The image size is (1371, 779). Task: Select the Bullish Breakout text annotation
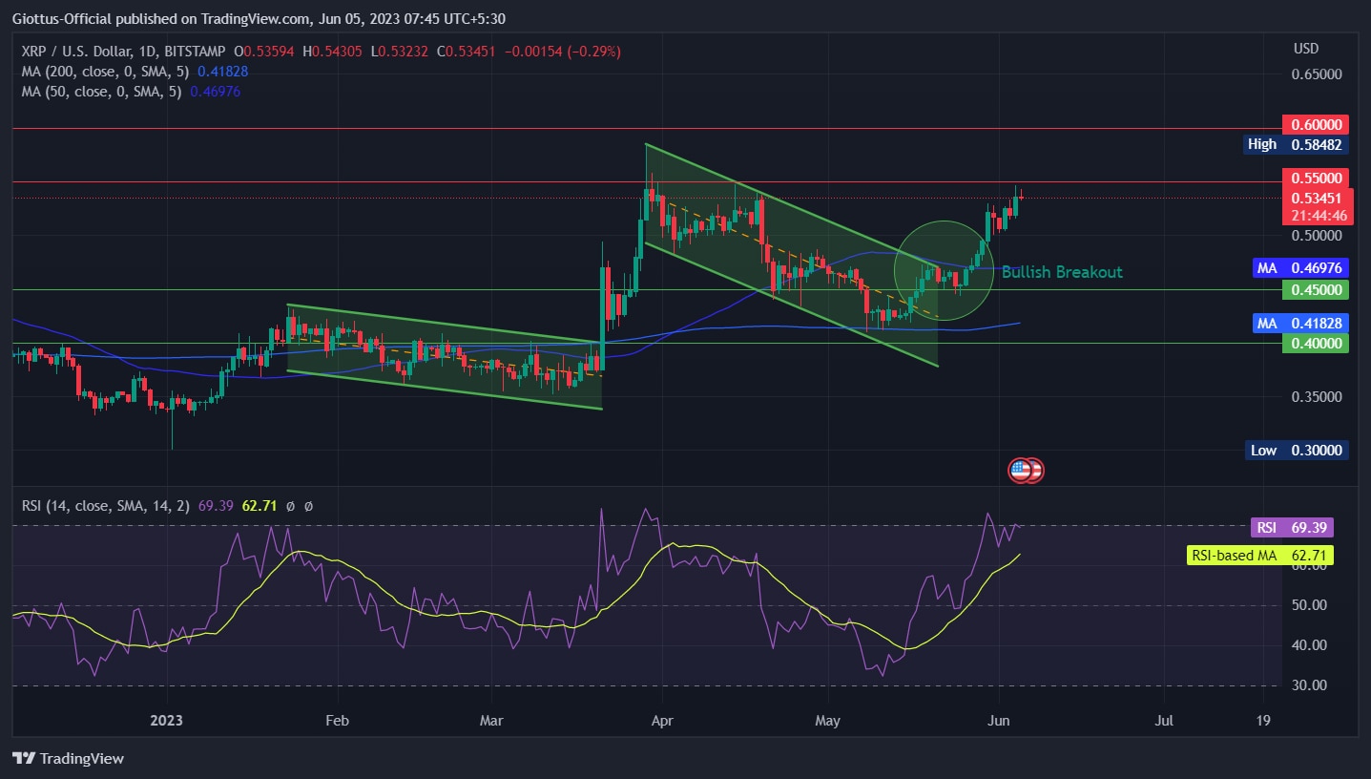[1061, 272]
